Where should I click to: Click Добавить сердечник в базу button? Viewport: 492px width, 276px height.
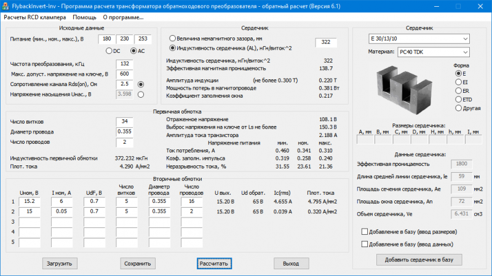tap(419, 259)
